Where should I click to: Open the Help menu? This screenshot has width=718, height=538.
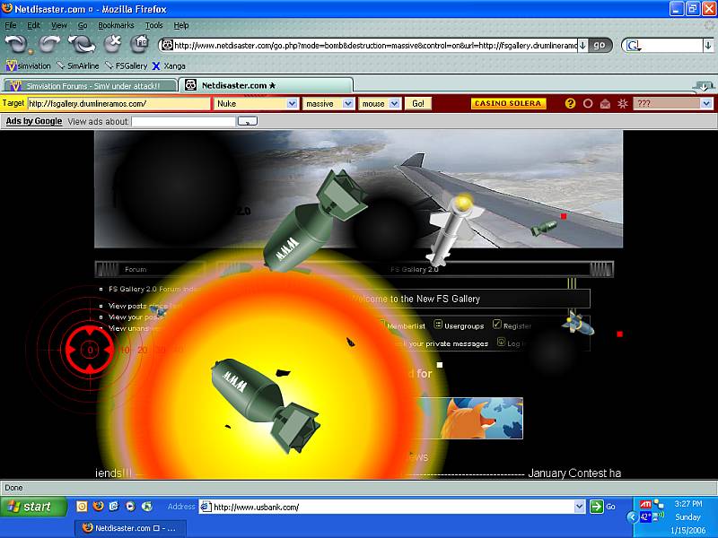pos(181,25)
